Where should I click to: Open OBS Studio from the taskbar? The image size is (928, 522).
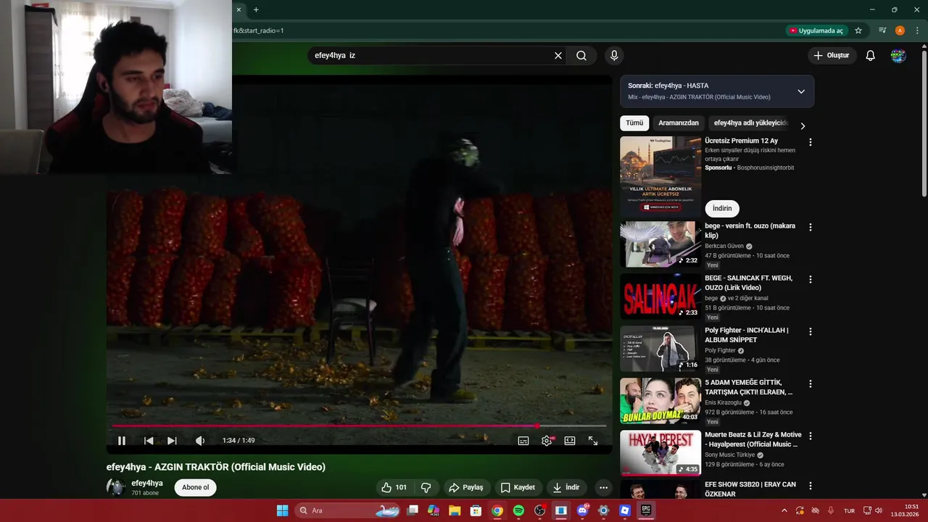539,510
